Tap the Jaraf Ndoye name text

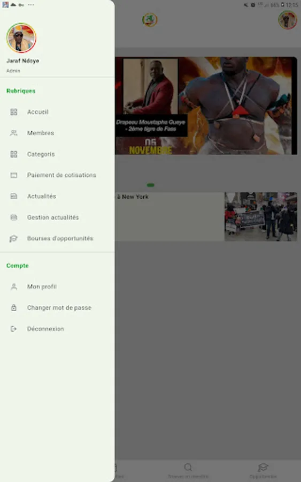coord(22,61)
